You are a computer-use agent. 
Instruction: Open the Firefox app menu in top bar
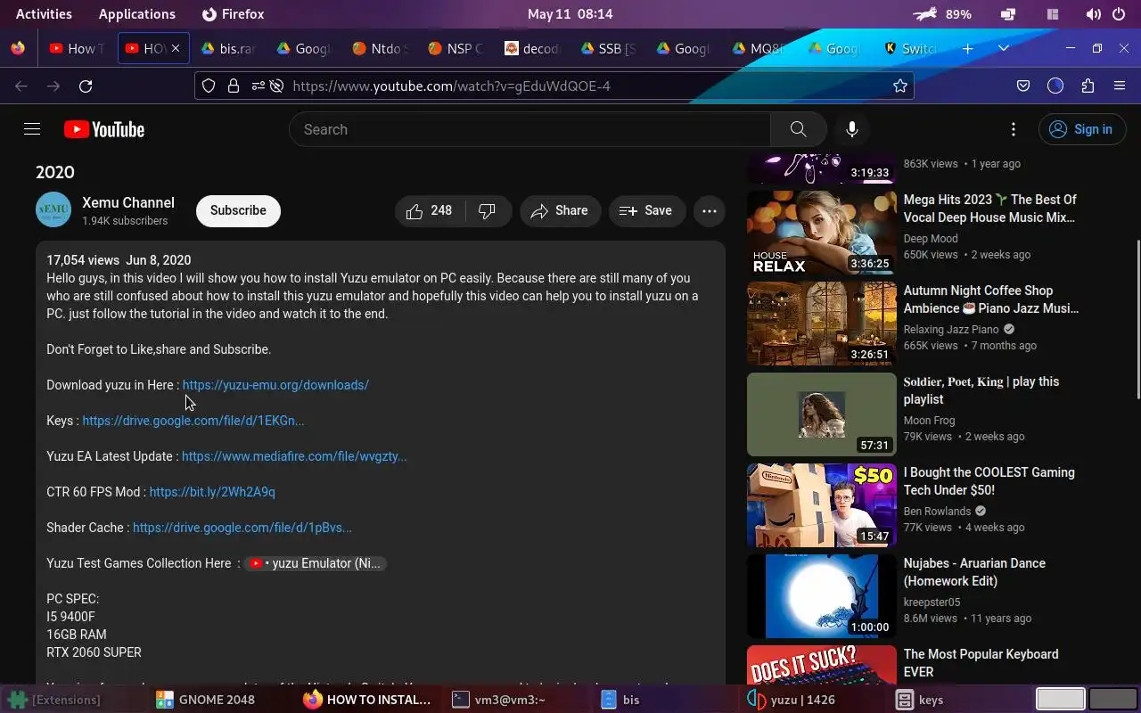(234, 14)
